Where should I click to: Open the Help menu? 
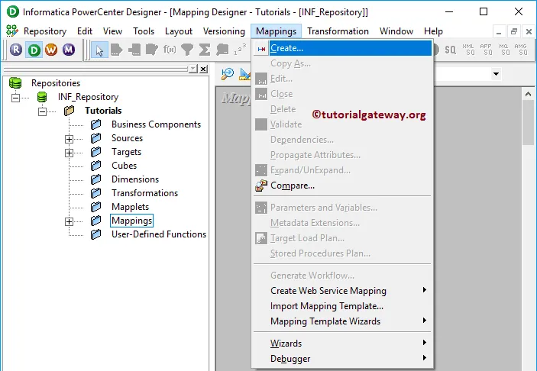(433, 31)
